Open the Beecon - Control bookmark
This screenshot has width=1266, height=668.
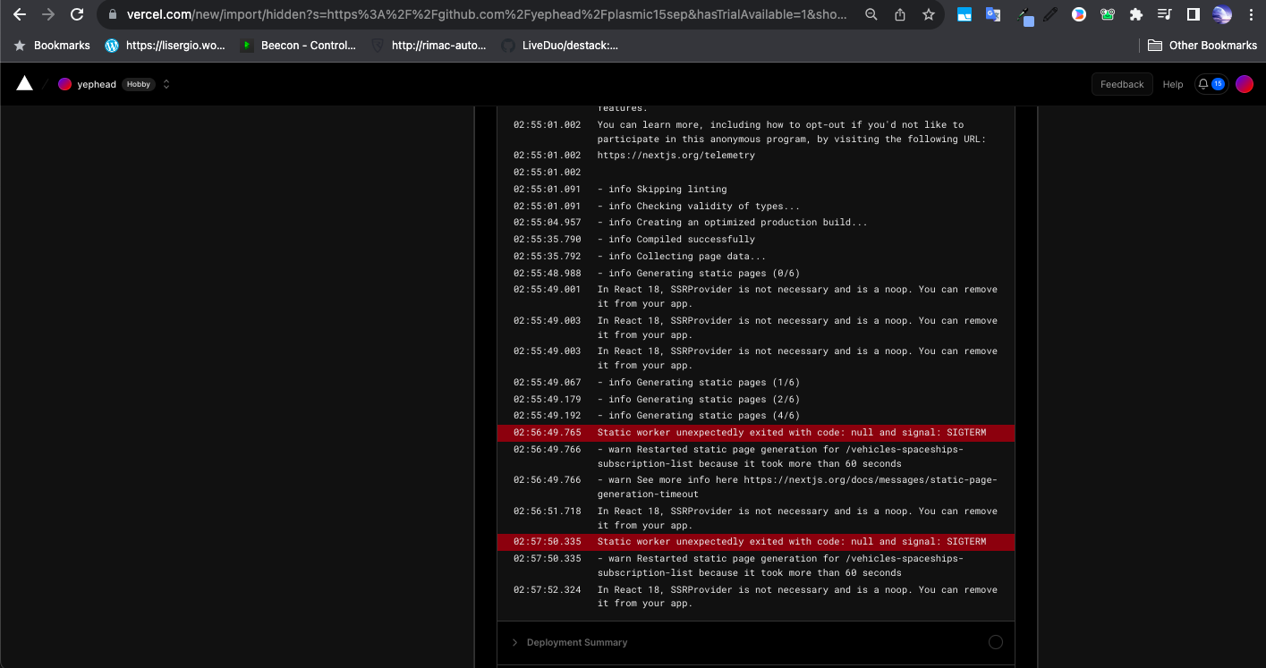tap(298, 45)
